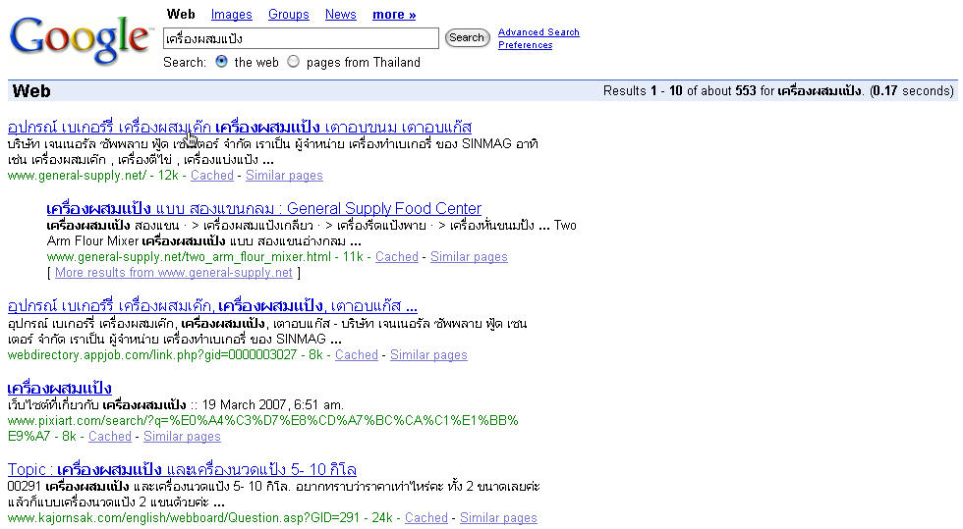The image size is (963, 529).
Task: Open Preferences link
Action: pos(525,45)
